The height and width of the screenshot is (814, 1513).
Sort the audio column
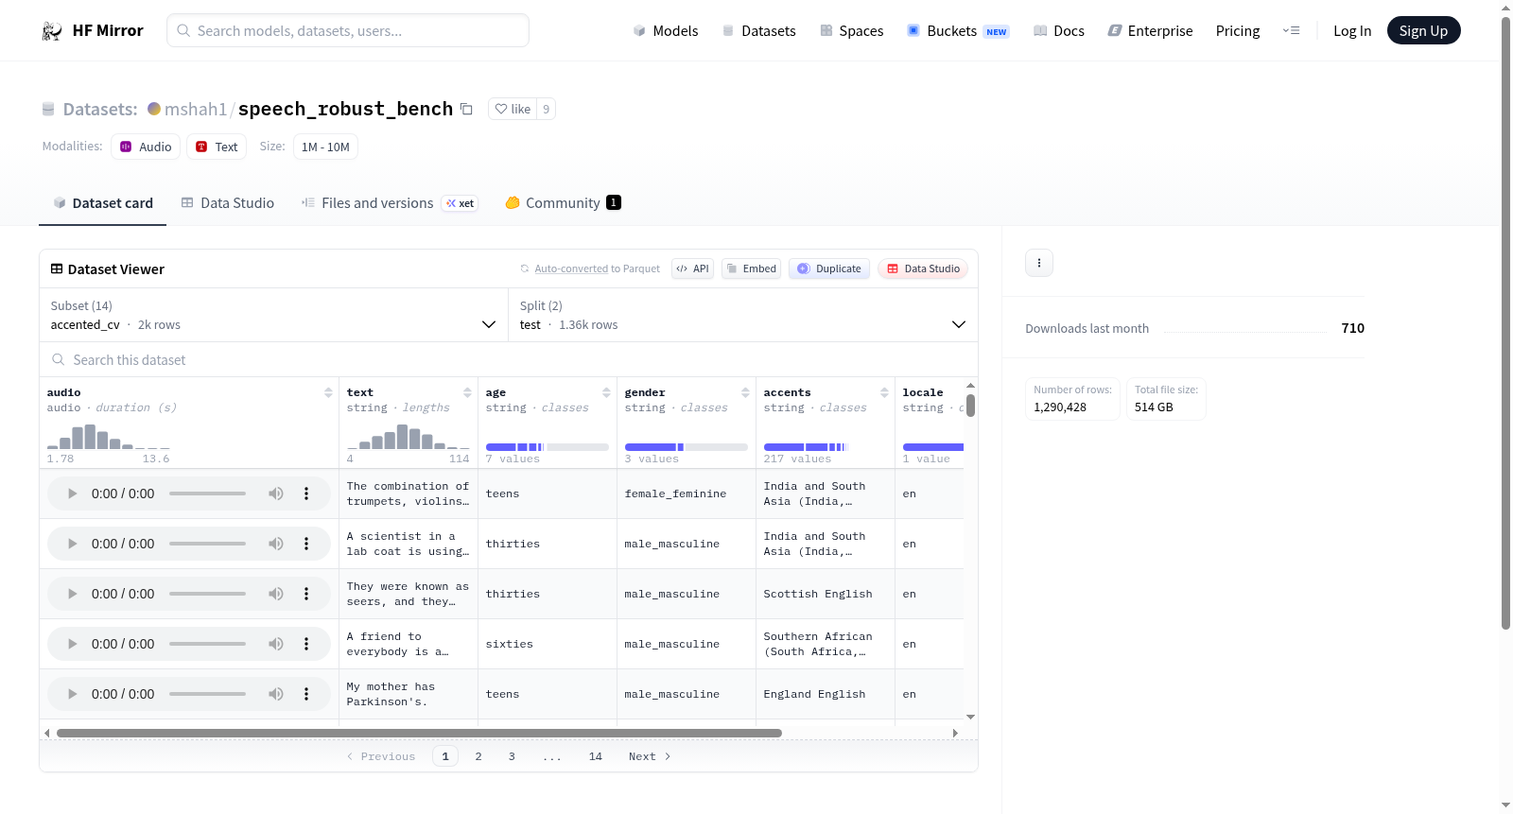(x=328, y=392)
